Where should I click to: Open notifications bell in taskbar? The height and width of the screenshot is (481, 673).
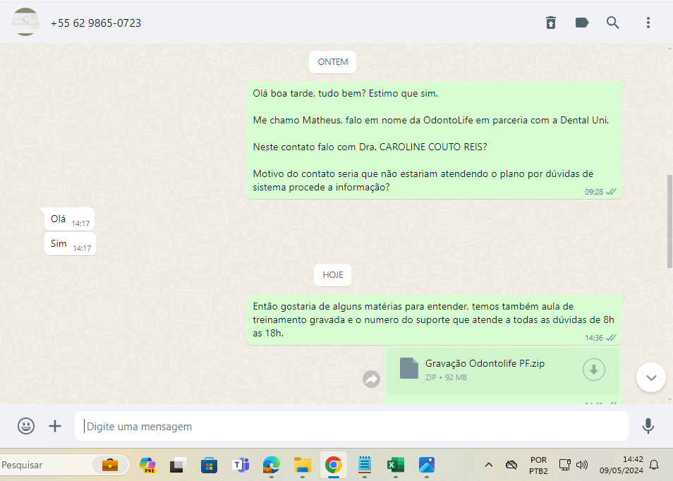pos(654,465)
